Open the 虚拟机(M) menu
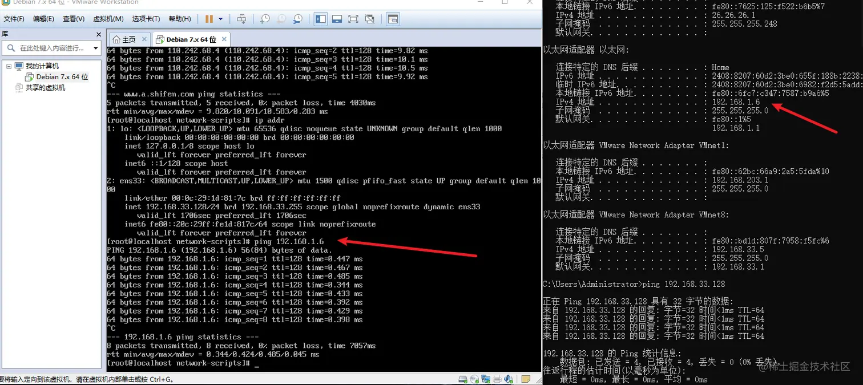Viewport: 863px width, 385px height. 108,19
